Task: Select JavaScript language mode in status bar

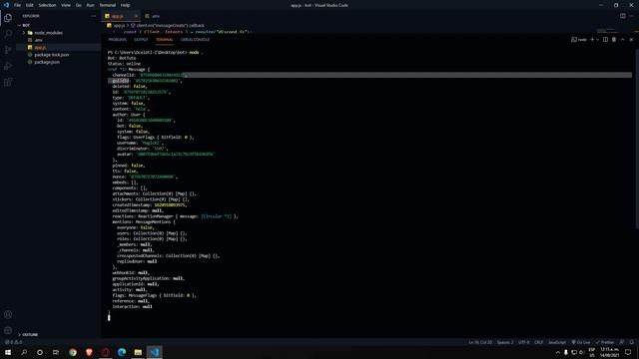Action: pos(557,342)
